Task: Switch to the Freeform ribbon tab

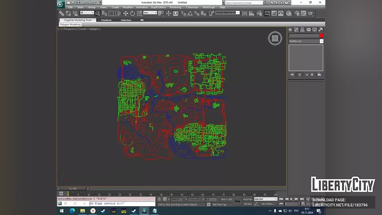Action: click(106, 20)
